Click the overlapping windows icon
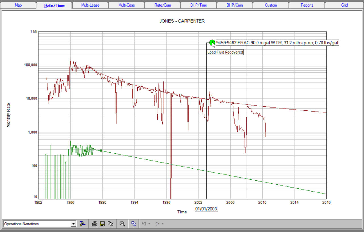This screenshot has height=232, width=364. 134,224
